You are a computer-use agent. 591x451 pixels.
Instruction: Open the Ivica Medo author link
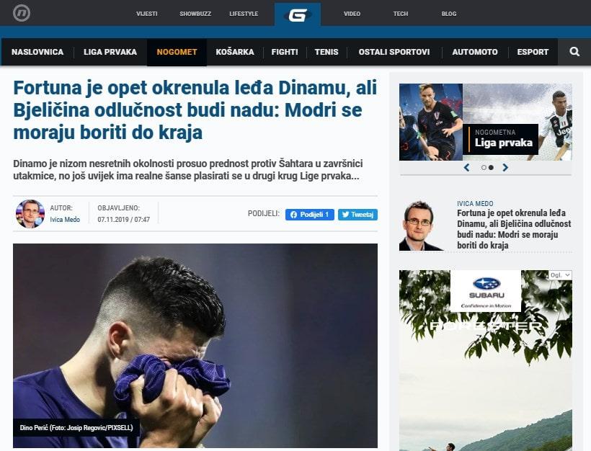click(x=65, y=219)
